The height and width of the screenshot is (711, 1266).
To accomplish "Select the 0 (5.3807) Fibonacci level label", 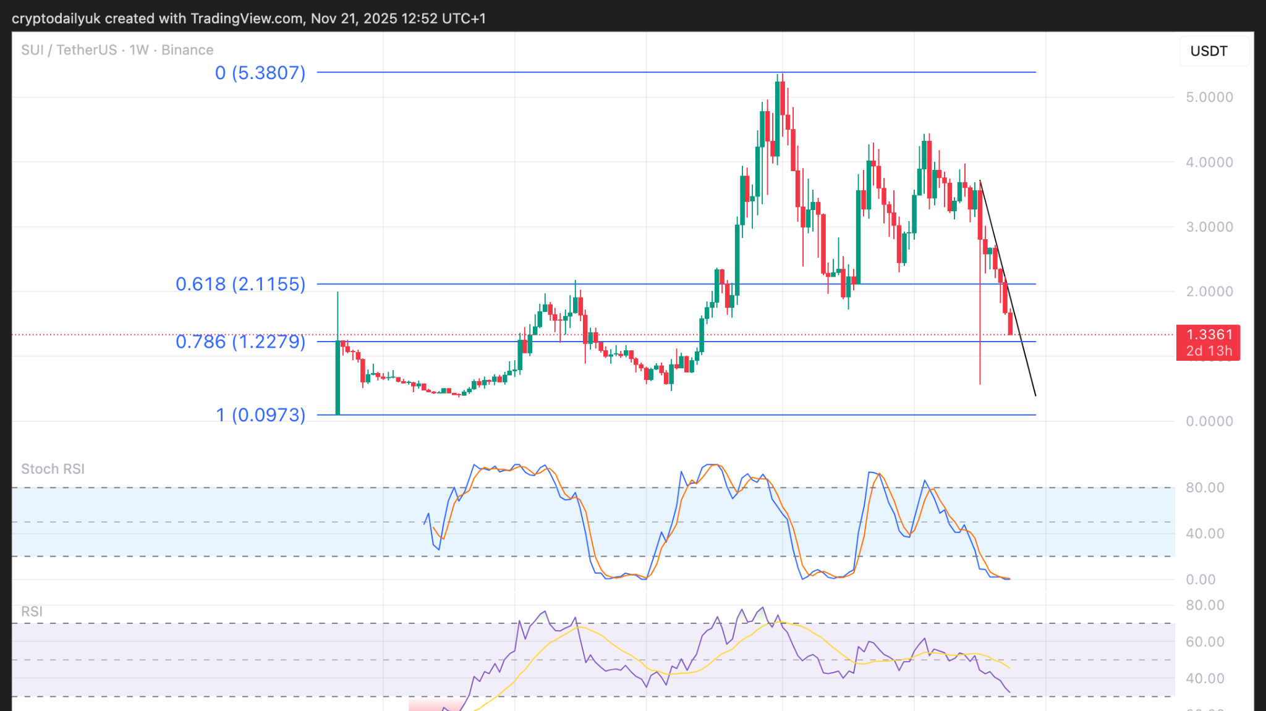I will point(260,73).
